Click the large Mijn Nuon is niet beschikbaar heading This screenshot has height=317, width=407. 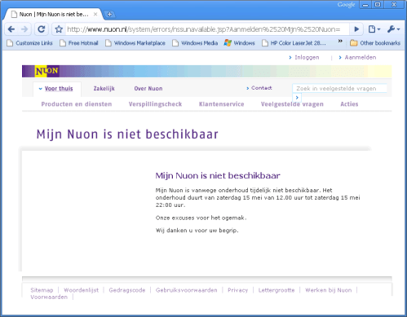click(127, 134)
